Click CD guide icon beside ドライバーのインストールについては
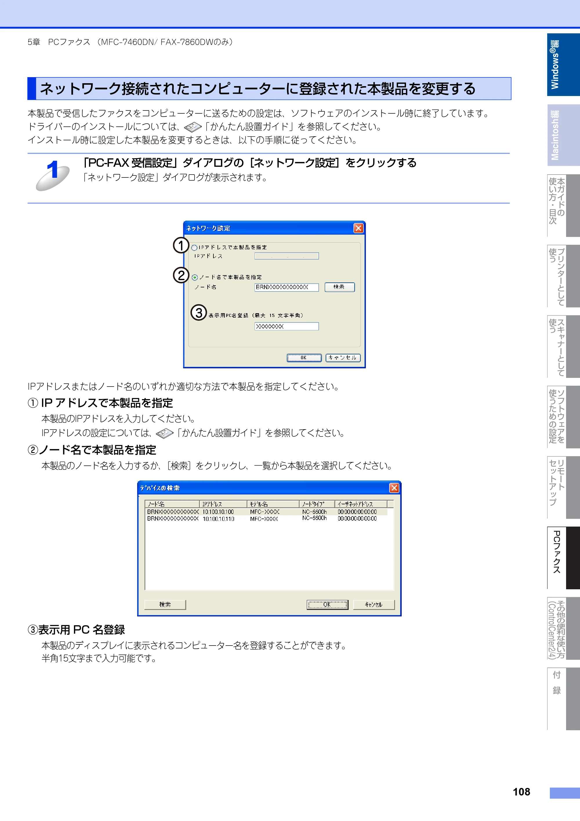580x821 pixels. click(193, 127)
